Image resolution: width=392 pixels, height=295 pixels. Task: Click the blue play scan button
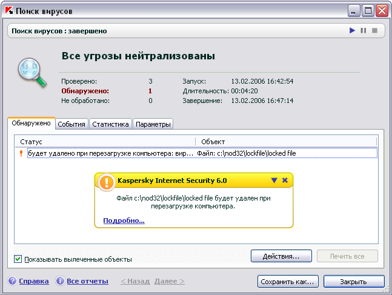[352, 30]
